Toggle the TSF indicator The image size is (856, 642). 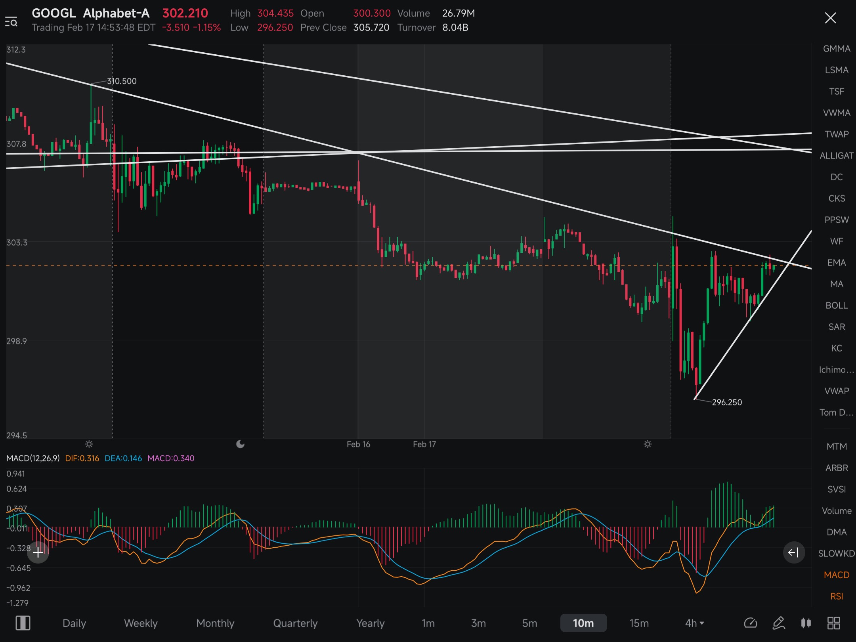click(x=837, y=92)
